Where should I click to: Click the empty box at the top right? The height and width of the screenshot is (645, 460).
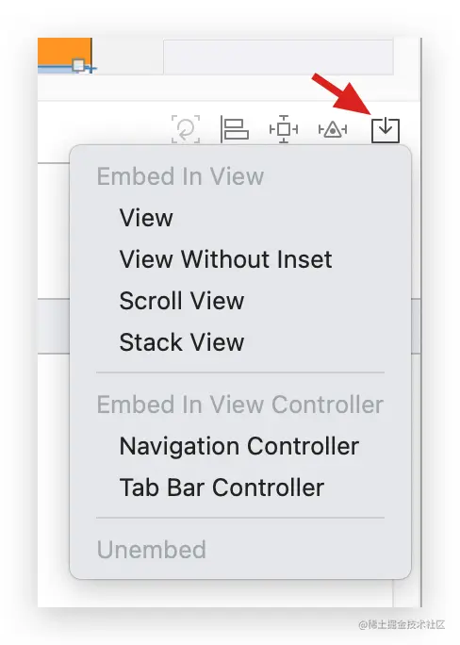278,57
